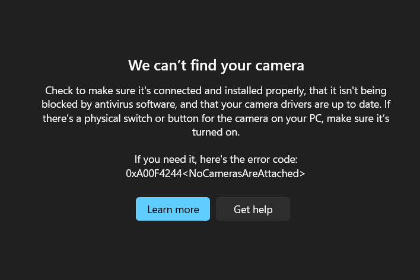Click the word "camera" in the heading
The image size is (420, 280).
click(x=279, y=66)
